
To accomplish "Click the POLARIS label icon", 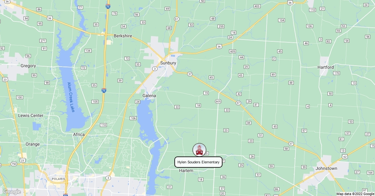I will (x=58, y=179).
